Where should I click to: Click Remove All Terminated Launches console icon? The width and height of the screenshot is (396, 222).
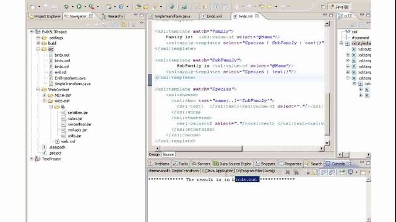tap(296, 173)
